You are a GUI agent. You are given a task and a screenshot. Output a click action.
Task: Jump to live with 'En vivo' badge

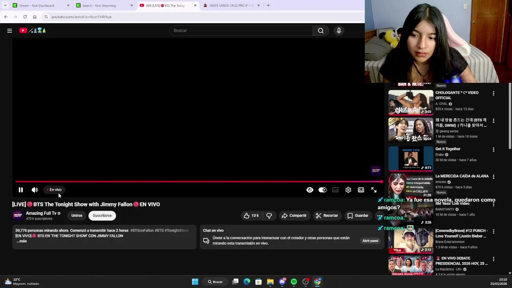pos(54,190)
